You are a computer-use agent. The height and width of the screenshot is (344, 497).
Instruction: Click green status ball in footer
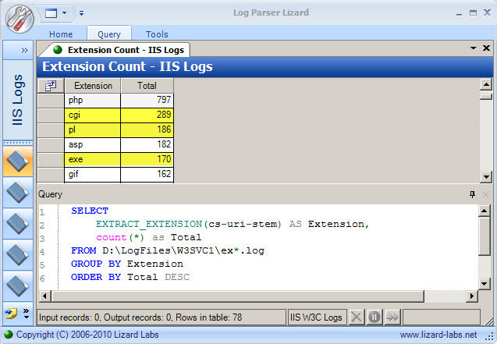9,335
